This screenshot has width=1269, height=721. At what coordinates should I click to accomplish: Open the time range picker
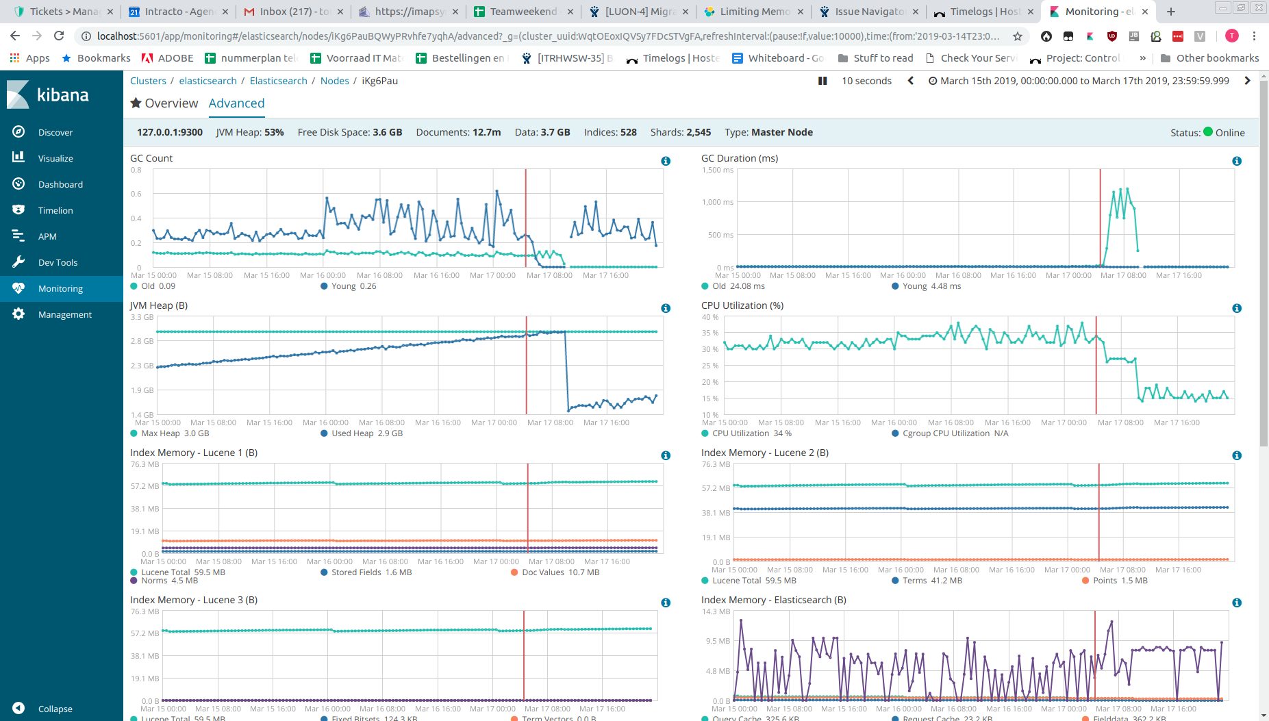click(1079, 81)
